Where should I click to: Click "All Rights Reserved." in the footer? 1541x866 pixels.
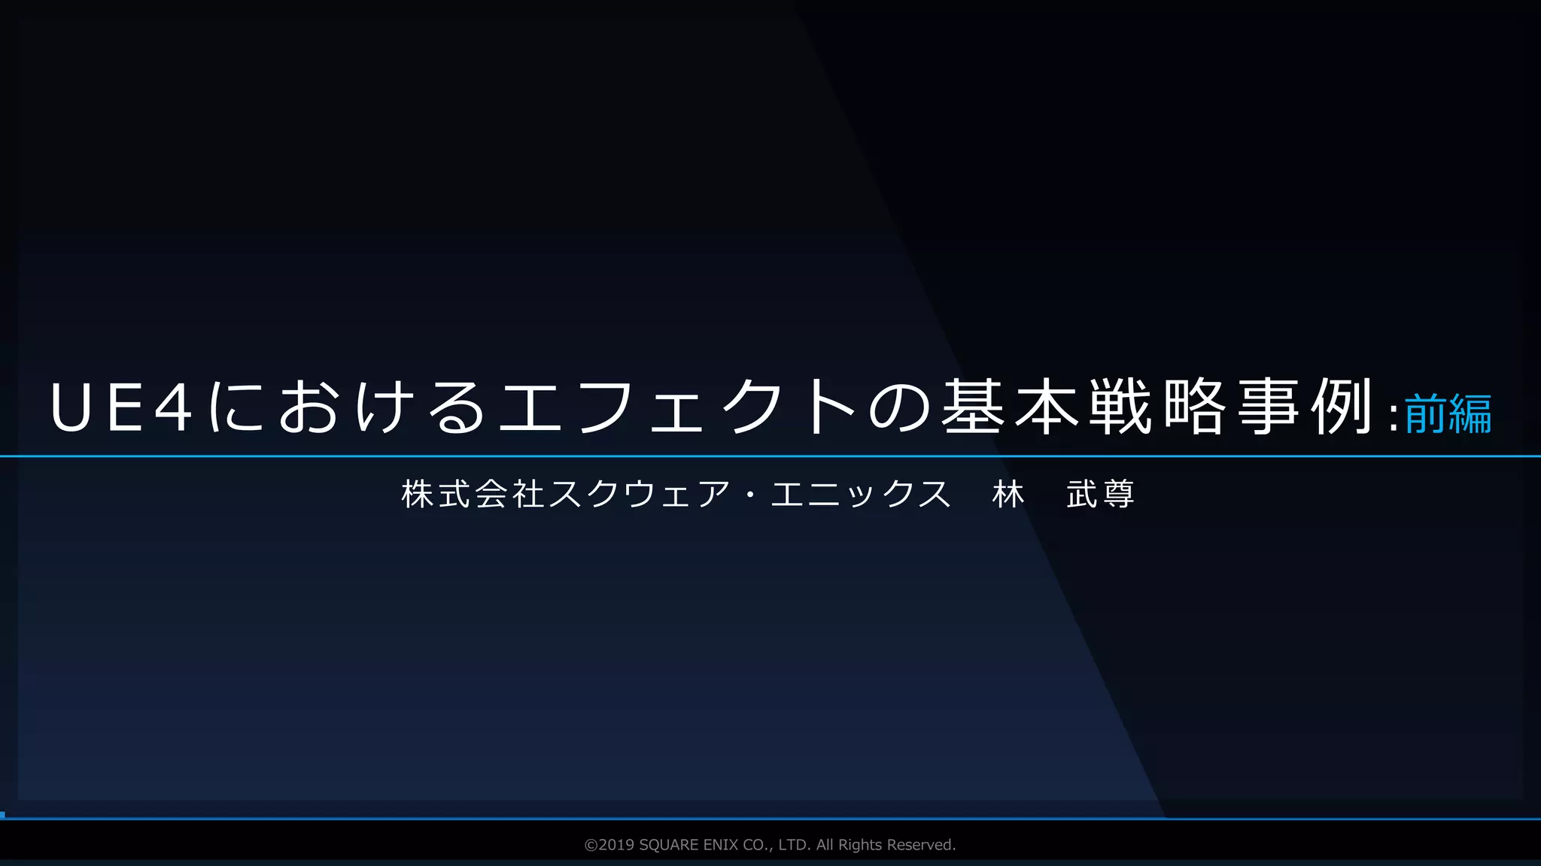click(x=886, y=845)
